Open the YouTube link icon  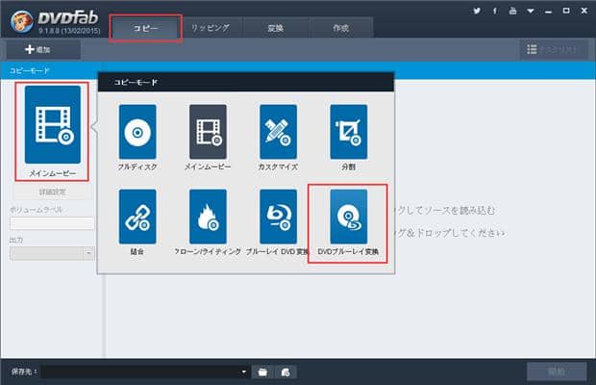[x=512, y=11]
